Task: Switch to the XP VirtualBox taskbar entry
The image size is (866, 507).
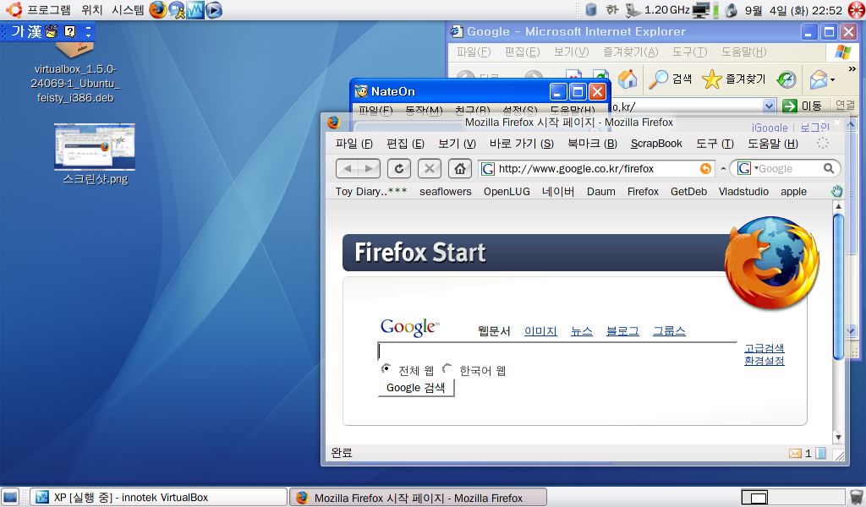Action: pyautogui.click(x=158, y=498)
